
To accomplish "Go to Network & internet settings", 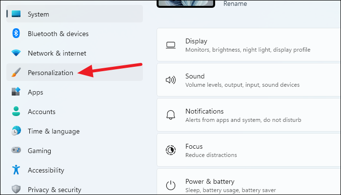I will coord(75,53).
